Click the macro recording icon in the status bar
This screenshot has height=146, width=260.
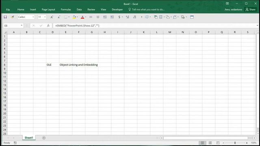click(15, 143)
